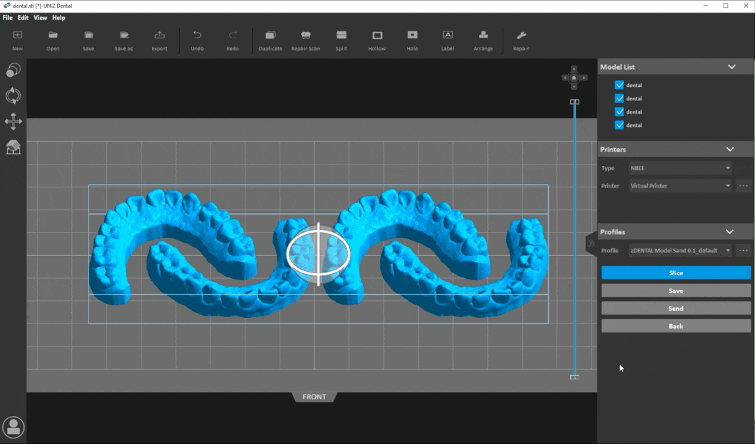Select the Rotate tool in left sidebar
This screenshot has height=444, width=755.
coord(13,96)
